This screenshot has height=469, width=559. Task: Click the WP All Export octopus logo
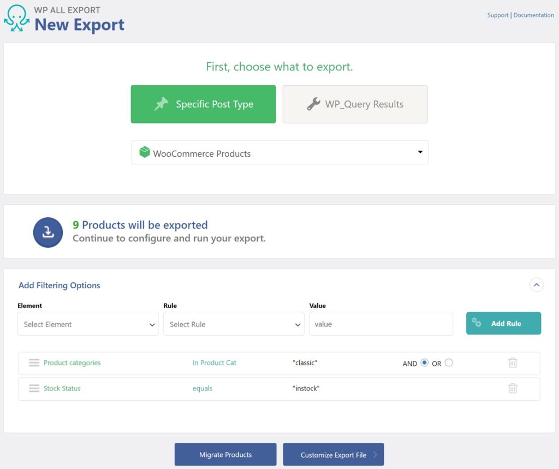click(16, 18)
